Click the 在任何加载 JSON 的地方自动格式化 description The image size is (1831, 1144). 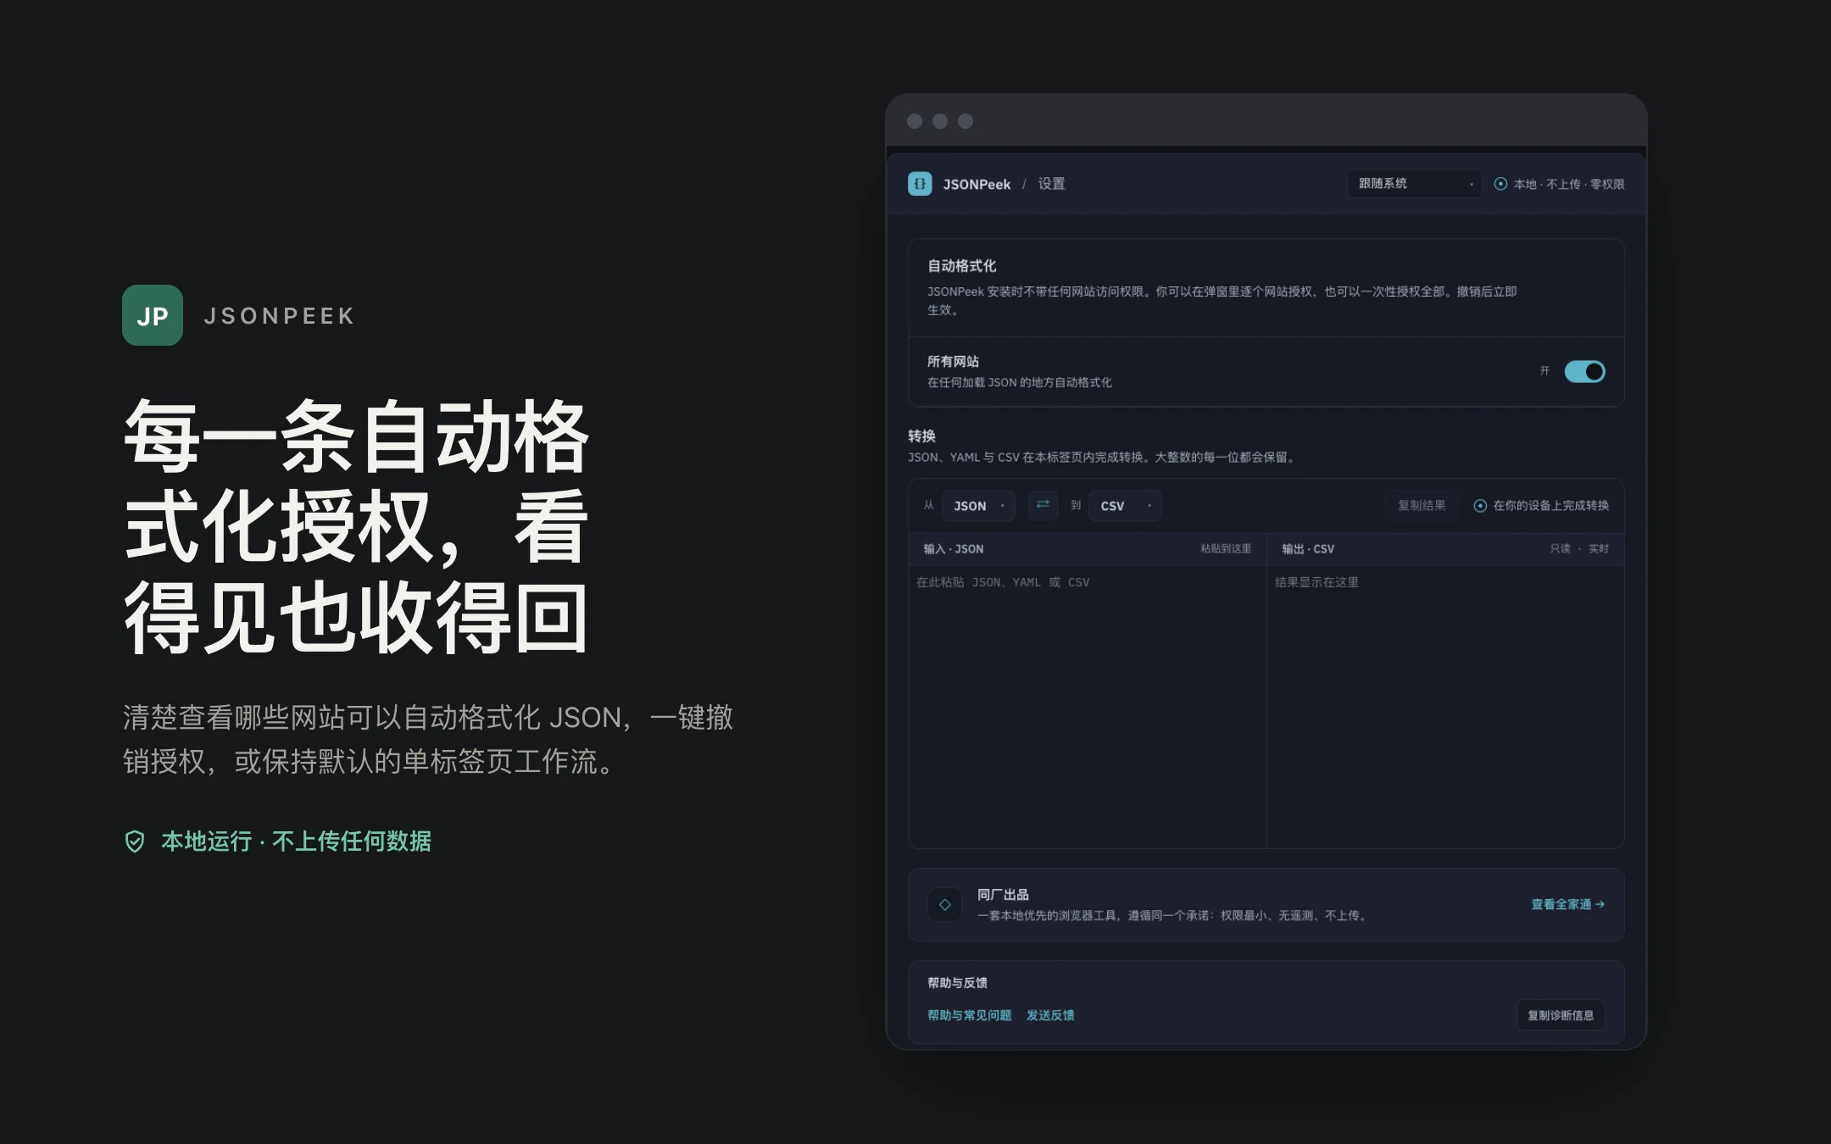click(1020, 383)
